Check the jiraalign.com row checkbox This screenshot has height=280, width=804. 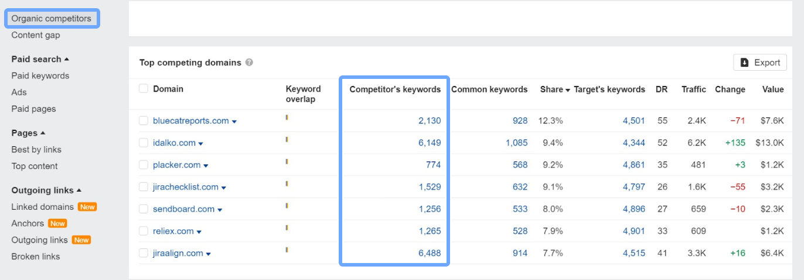144,253
